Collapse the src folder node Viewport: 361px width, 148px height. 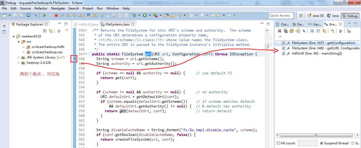click(x=19, y=42)
